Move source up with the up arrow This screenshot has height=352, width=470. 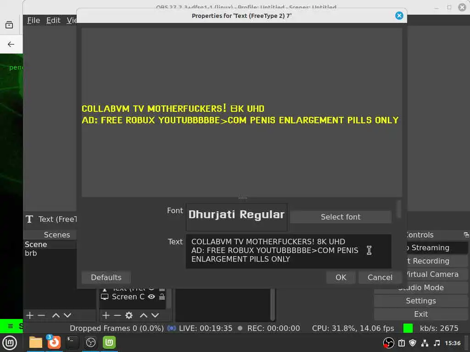[144, 315]
